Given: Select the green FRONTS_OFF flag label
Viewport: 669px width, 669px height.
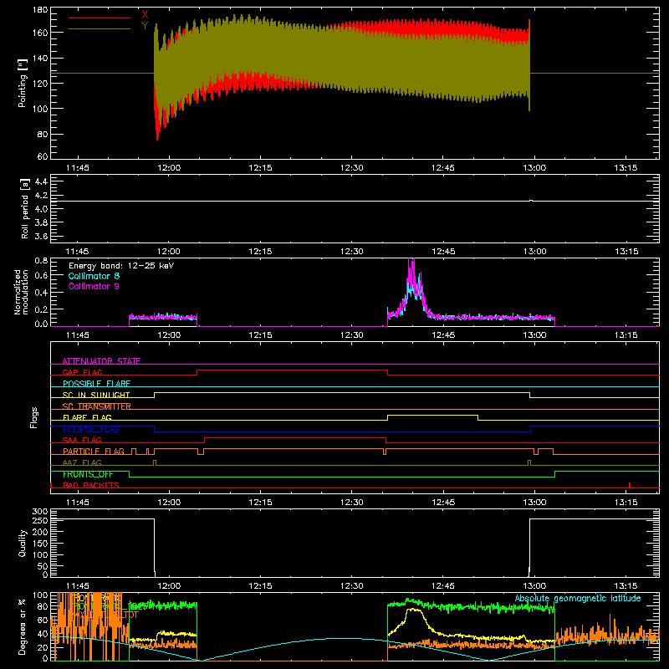Looking at the screenshot, I should point(88,474).
